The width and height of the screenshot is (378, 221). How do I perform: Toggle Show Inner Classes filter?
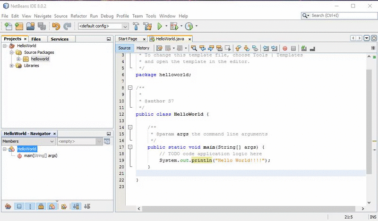coord(52,206)
